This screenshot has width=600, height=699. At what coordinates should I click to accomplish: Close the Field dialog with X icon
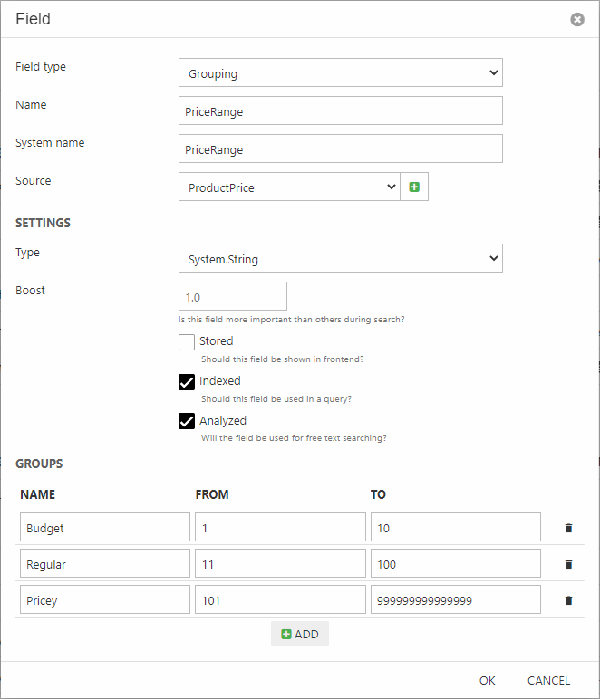(x=577, y=19)
